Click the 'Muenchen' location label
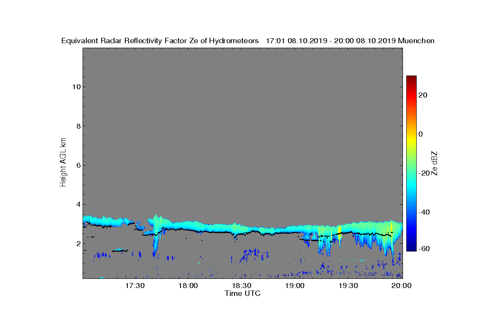Screen dimensions: 498x332 pos(416,41)
